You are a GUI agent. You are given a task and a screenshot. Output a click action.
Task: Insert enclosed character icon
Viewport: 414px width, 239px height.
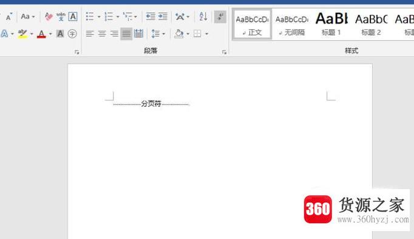72,34
